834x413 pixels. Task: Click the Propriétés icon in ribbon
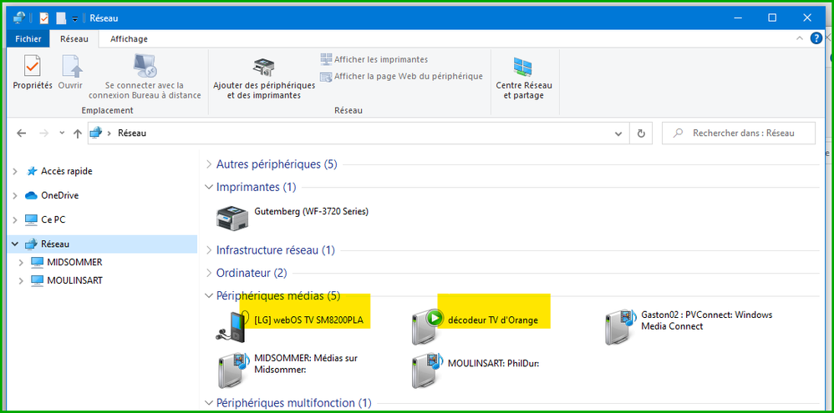click(x=33, y=66)
